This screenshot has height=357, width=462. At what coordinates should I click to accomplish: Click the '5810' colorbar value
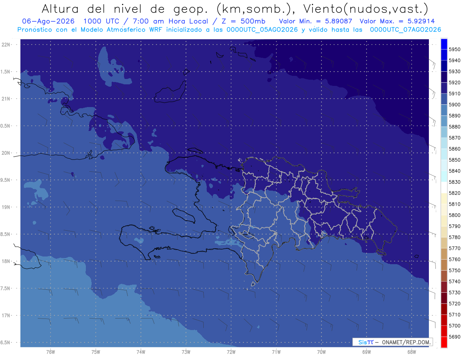tap(454, 204)
